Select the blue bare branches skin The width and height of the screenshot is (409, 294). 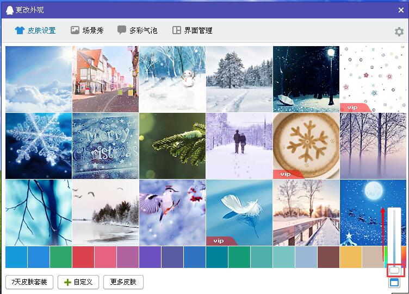39,213
